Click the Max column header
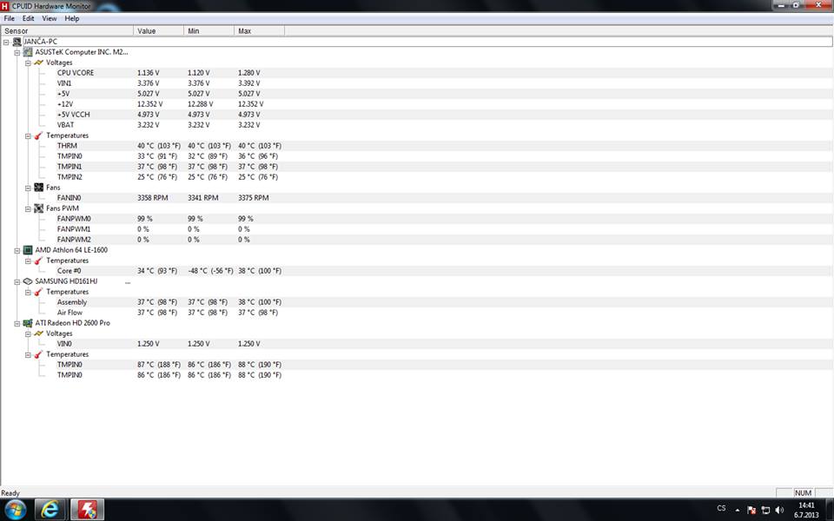Screen dimensions: 834x521 tap(259, 31)
